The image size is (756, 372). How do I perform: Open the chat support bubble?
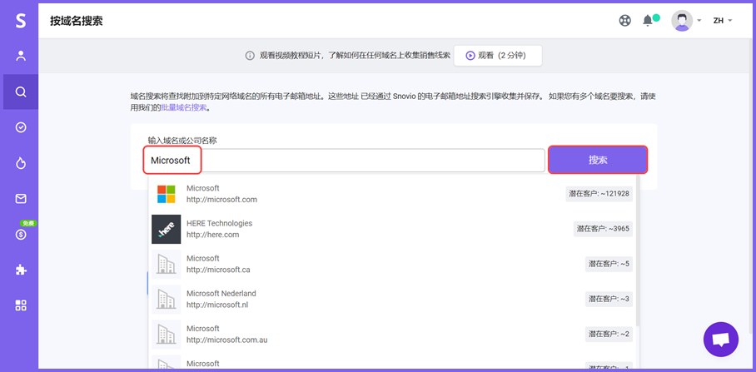pyautogui.click(x=721, y=340)
